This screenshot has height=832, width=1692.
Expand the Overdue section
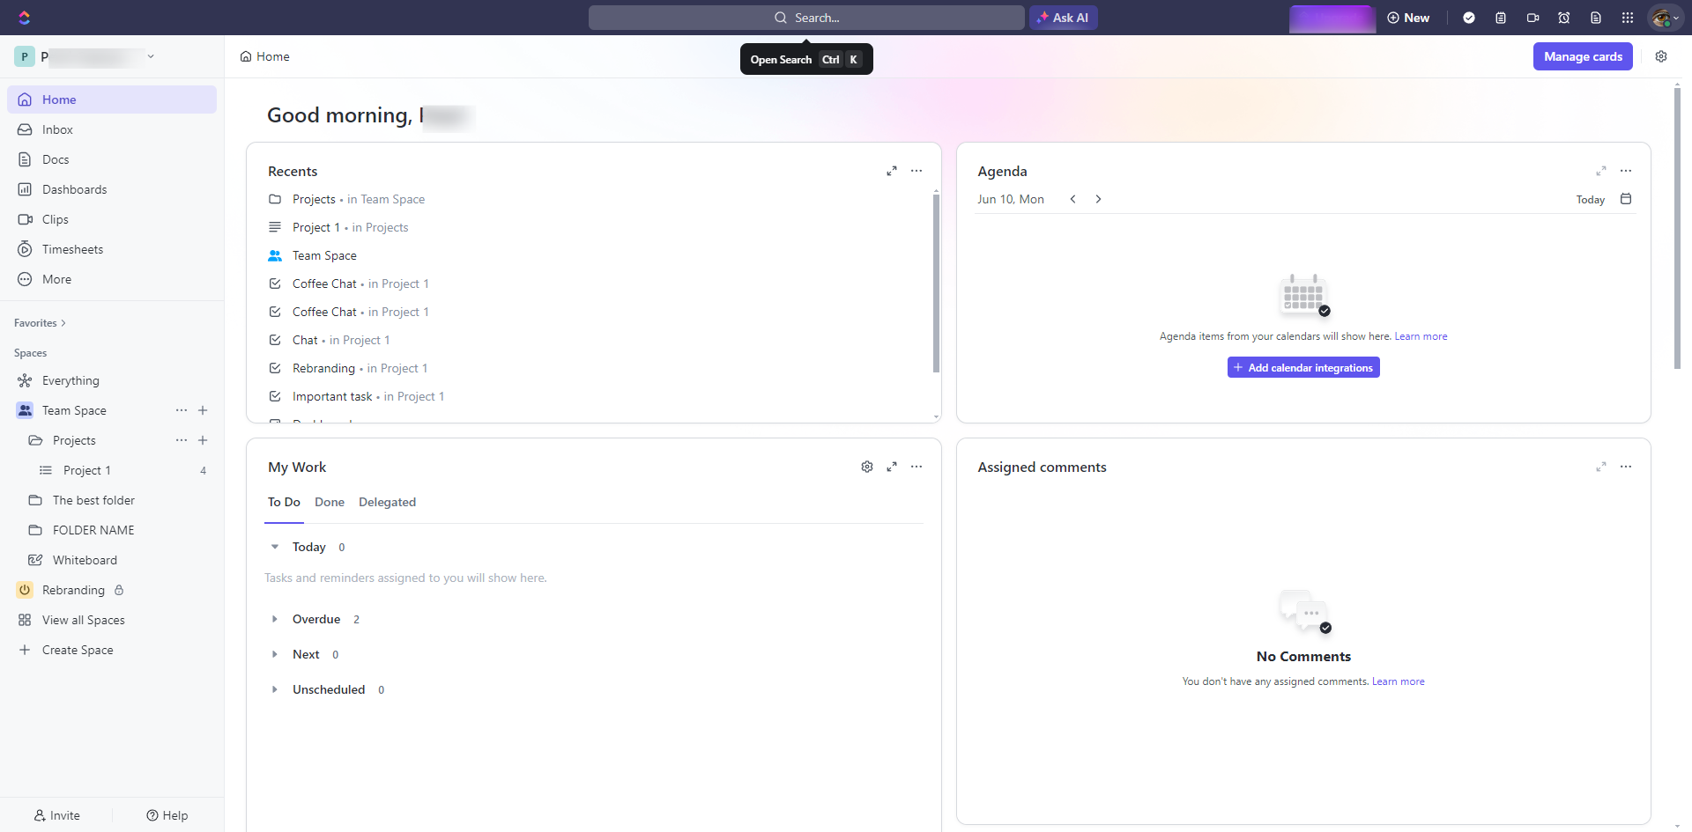click(x=275, y=619)
